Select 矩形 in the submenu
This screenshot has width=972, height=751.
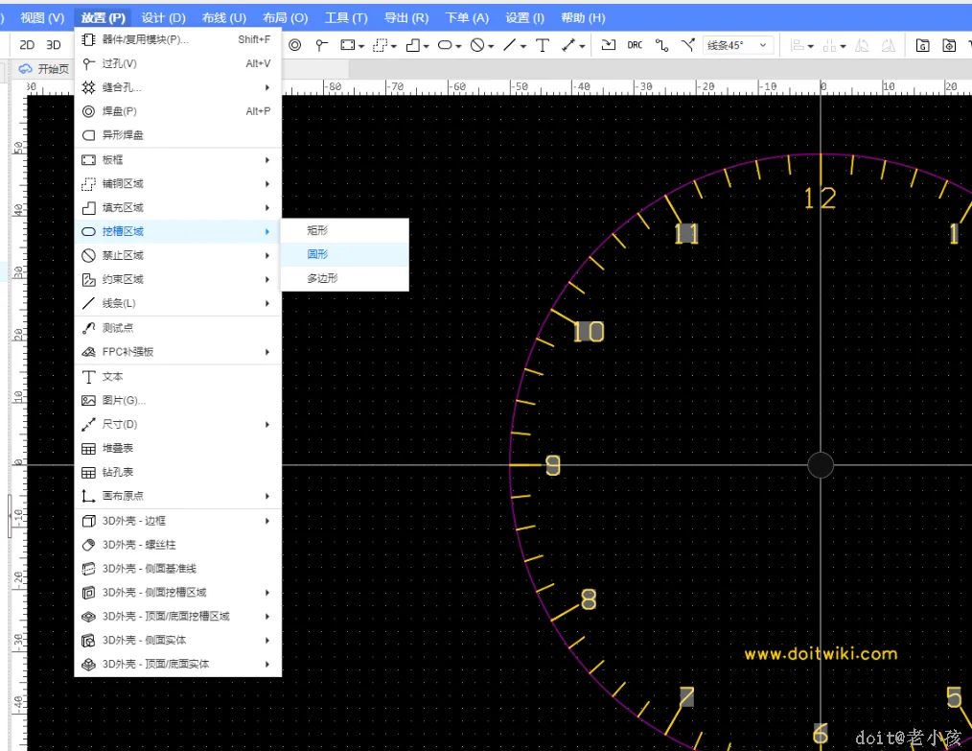(x=317, y=230)
